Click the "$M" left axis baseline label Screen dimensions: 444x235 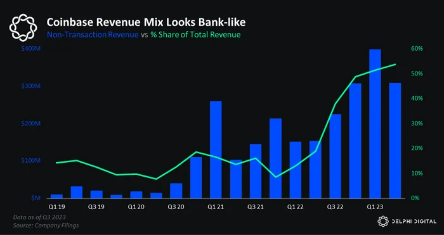[36, 198]
